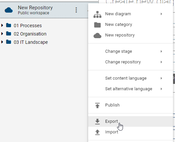Open the New diagram submenu arrow

(x=161, y=14)
